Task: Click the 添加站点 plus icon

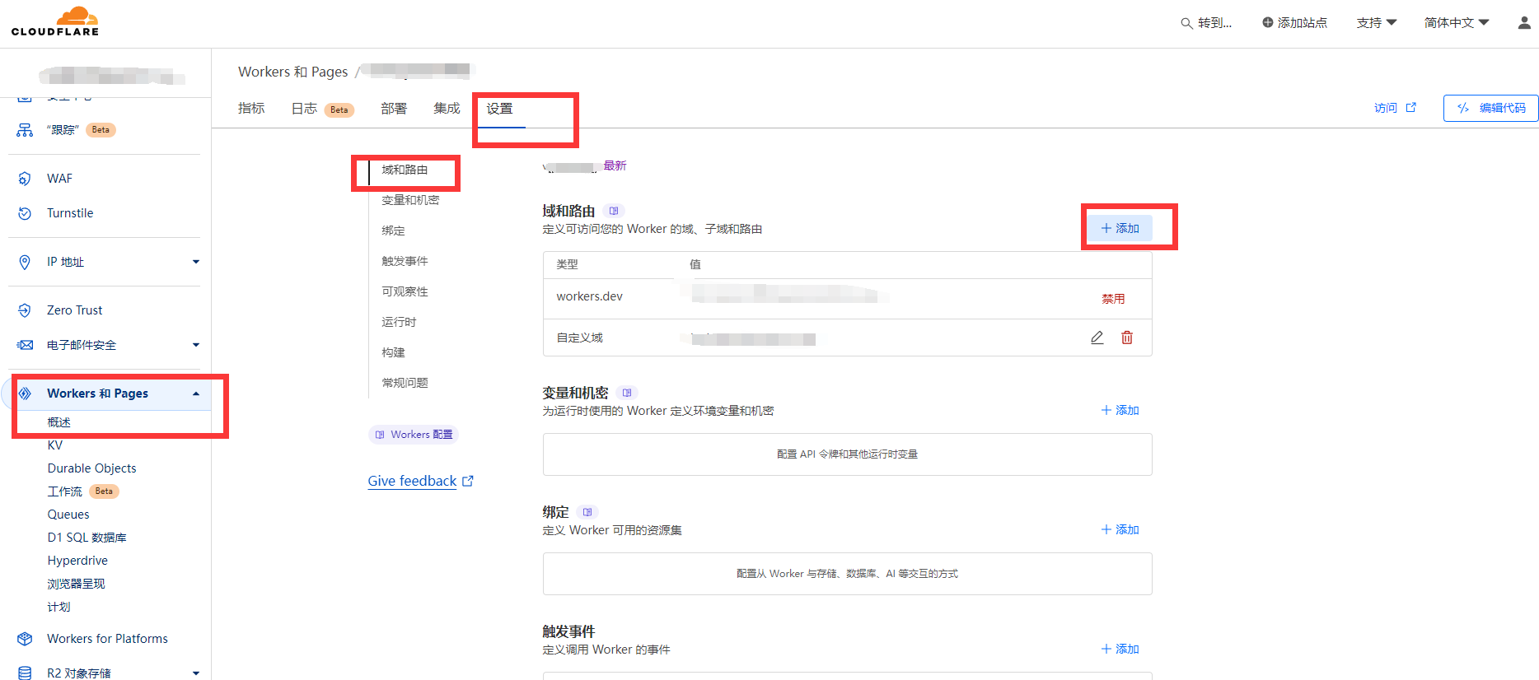Action: pyautogui.click(x=1267, y=22)
